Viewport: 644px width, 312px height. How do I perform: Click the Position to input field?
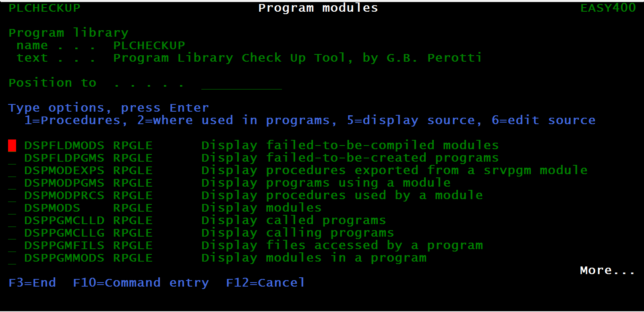pos(241,83)
